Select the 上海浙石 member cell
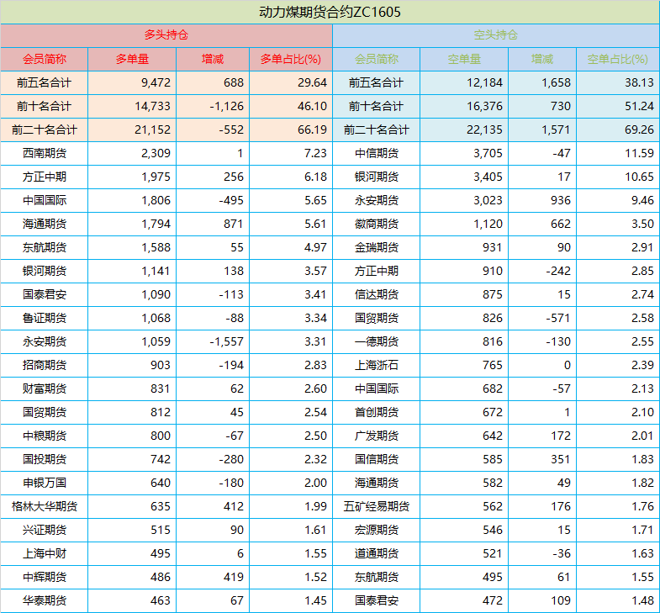The image size is (660, 613). (377, 366)
